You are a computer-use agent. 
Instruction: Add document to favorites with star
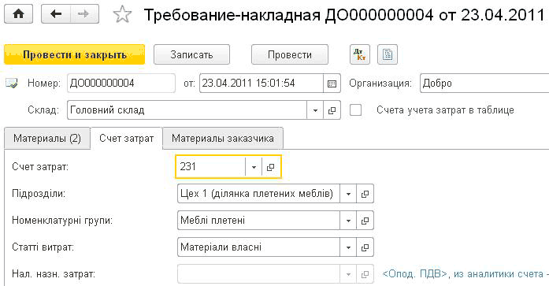[122, 15]
